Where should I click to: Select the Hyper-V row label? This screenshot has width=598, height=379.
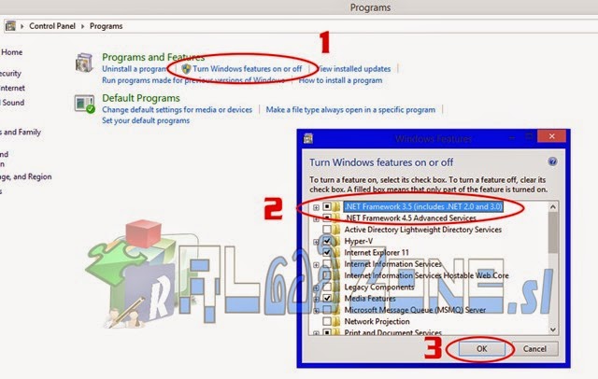359,241
